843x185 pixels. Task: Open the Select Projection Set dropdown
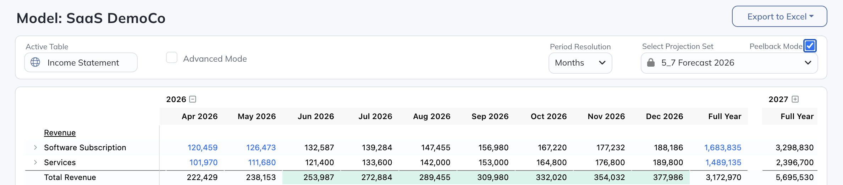click(x=729, y=63)
